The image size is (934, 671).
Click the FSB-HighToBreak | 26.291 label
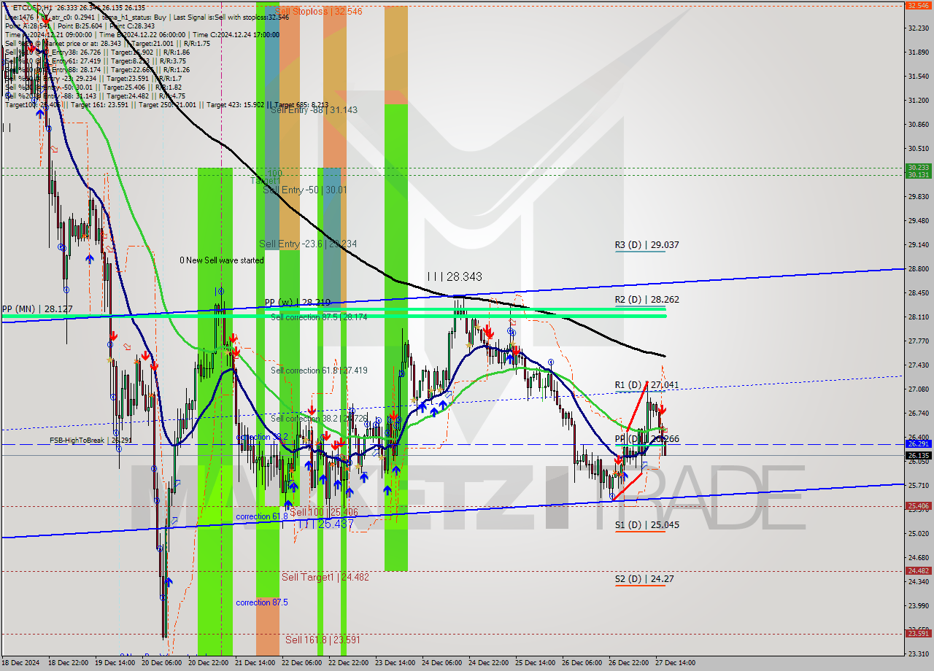[x=90, y=441]
